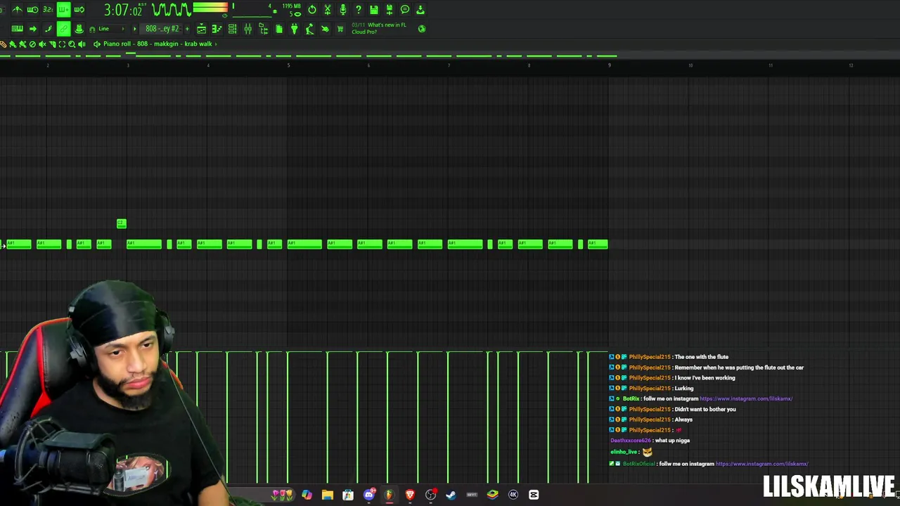
Task: Select the Select tool
Action: pos(62,44)
